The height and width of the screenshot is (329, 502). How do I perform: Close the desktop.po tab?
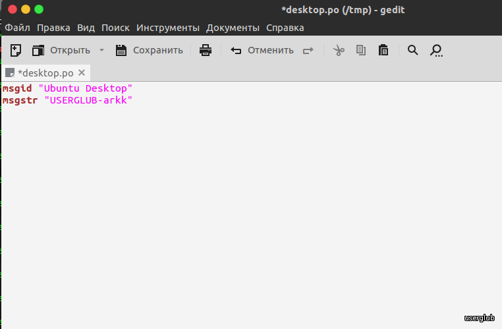(x=82, y=73)
